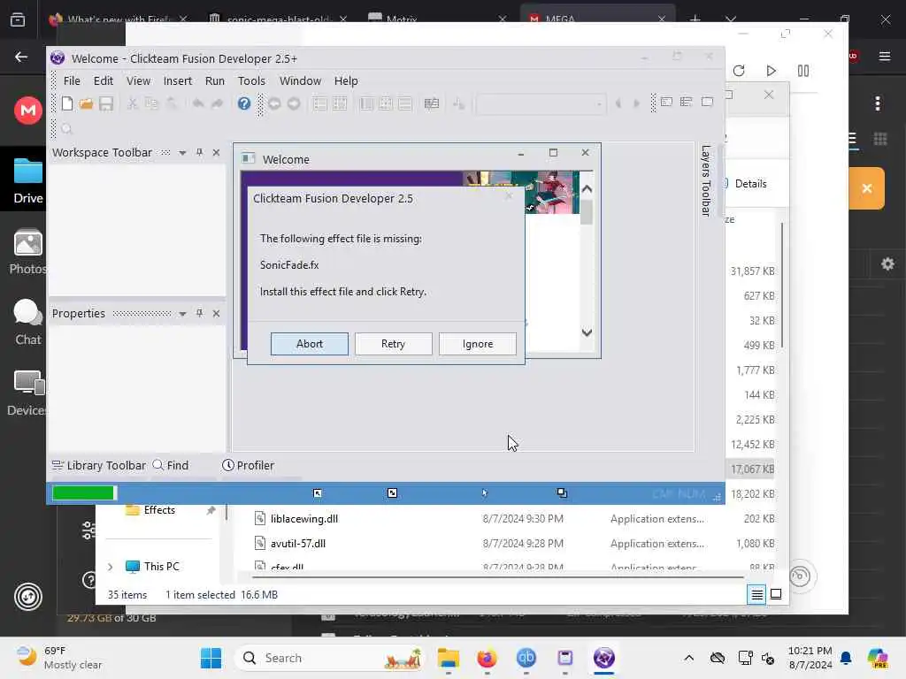
Task: Open Properties panel dropdown arrow
Action: (182, 314)
